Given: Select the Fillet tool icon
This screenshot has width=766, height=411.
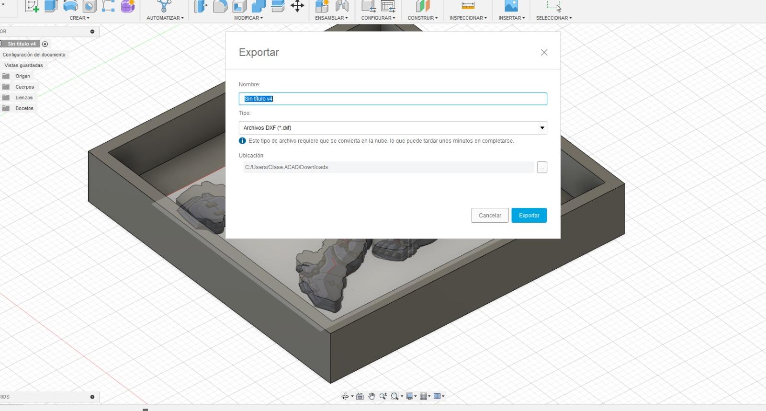Looking at the screenshot, I should click(220, 6).
